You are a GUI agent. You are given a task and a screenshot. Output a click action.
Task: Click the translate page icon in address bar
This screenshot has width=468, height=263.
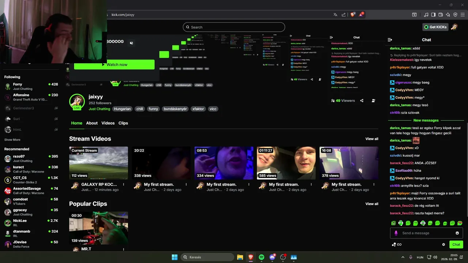coord(335,15)
